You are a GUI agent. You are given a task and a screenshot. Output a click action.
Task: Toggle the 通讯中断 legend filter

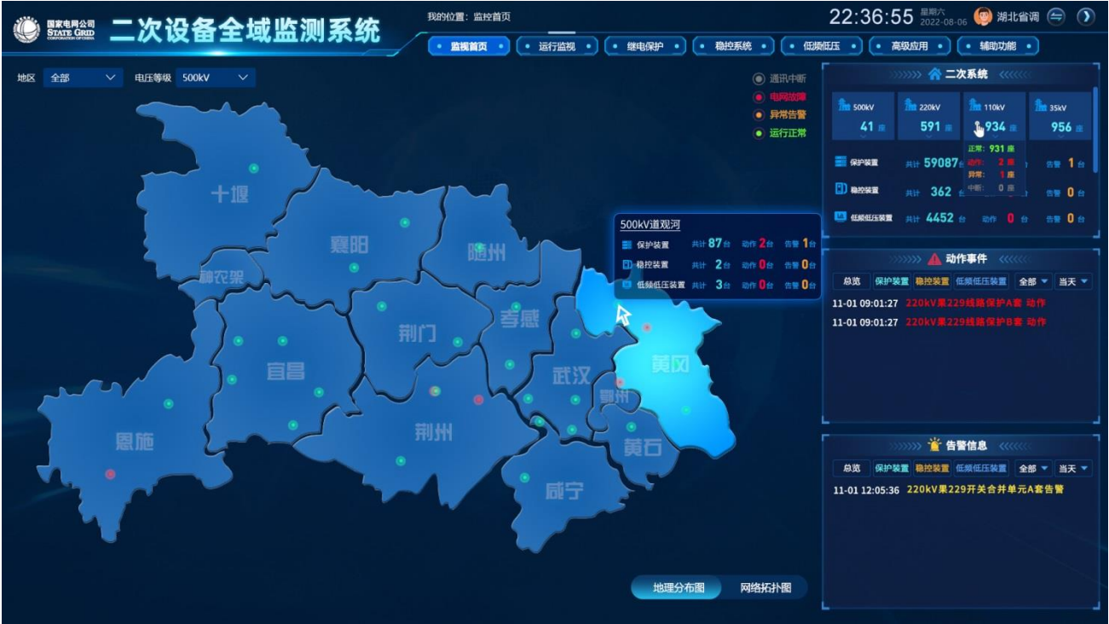(759, 79)
